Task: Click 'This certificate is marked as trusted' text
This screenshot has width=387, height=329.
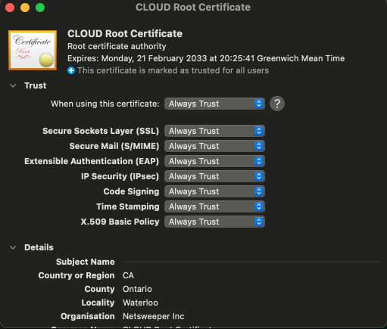Action: [x=173, y=70]
